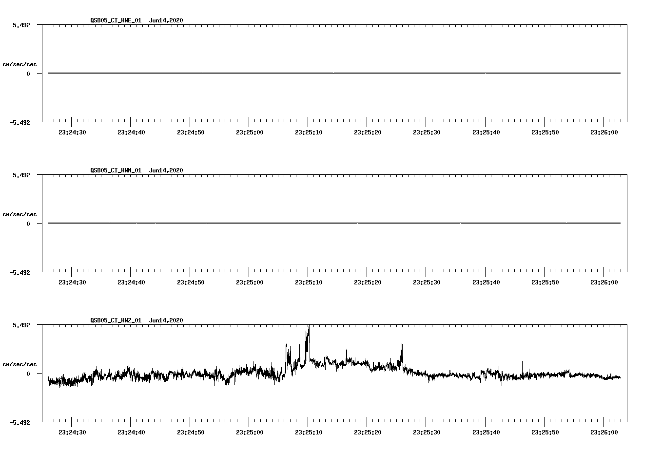The image size is (662, 450).
Task: Click 23:24:40 on the HNZ plot axis
Action: pos(131,432)
